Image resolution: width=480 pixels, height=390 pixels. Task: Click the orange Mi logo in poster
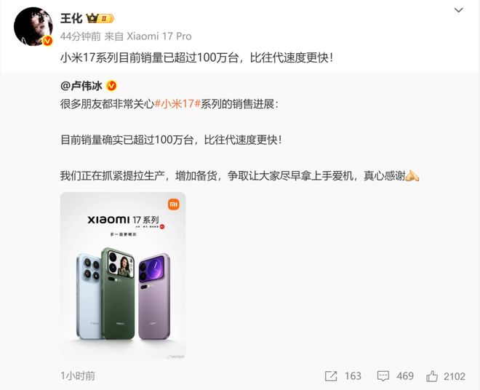click(x=174, y=204)
